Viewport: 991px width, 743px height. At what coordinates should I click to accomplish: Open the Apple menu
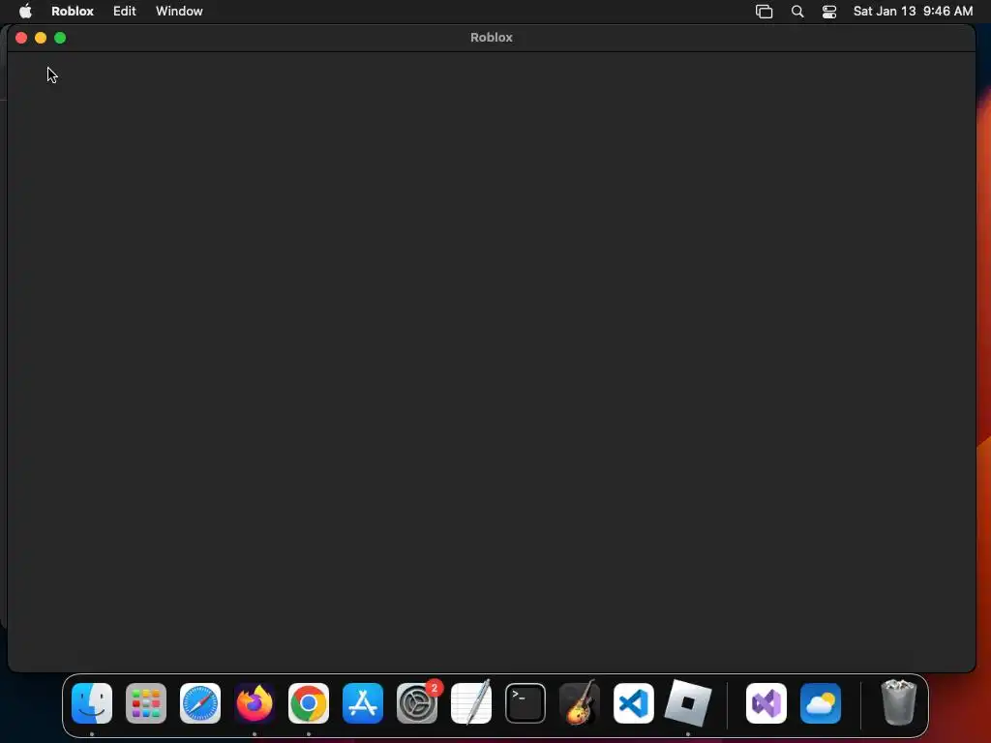(x=25, y=11)
